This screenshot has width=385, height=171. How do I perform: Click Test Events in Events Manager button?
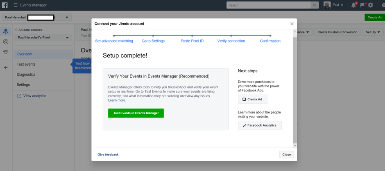136,113
